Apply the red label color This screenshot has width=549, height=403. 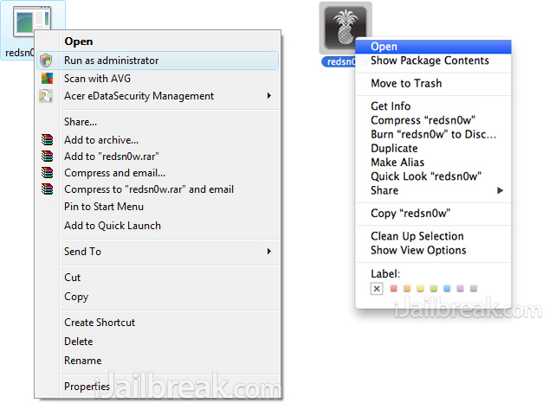click(393, 288)
